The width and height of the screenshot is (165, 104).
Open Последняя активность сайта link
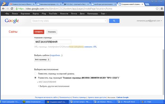46,97
